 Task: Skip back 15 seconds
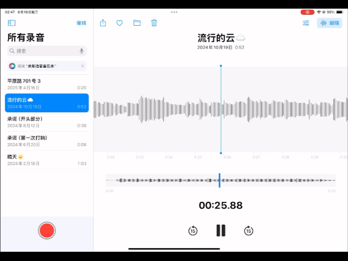[193, 231]
